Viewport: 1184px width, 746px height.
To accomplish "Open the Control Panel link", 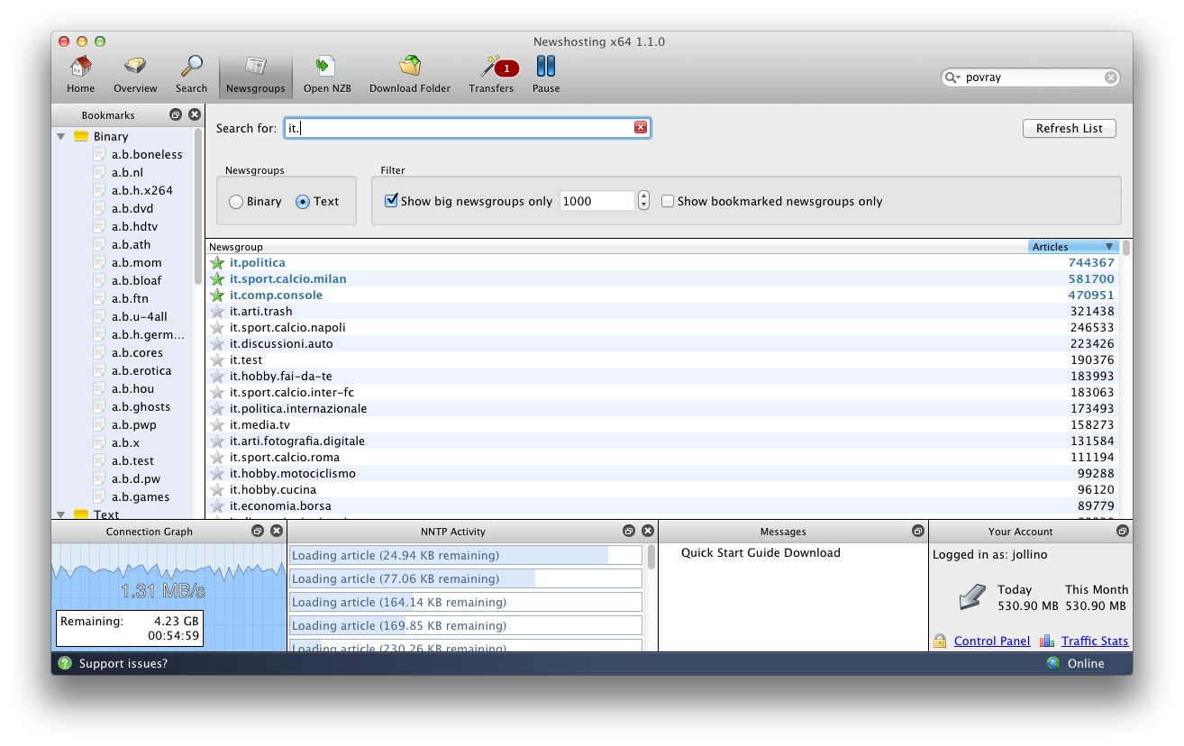I will tap(992, 641).
